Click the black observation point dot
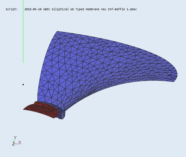 coord(23,85)
